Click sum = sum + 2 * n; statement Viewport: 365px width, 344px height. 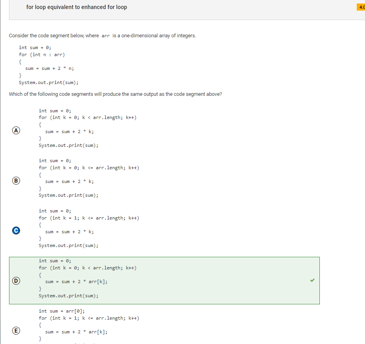[50, 68]
